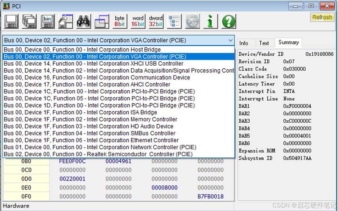Click the grayed gear settings icon
This screenshot has height=211, width=338.
pyautogui.click(x=192, y=21)
